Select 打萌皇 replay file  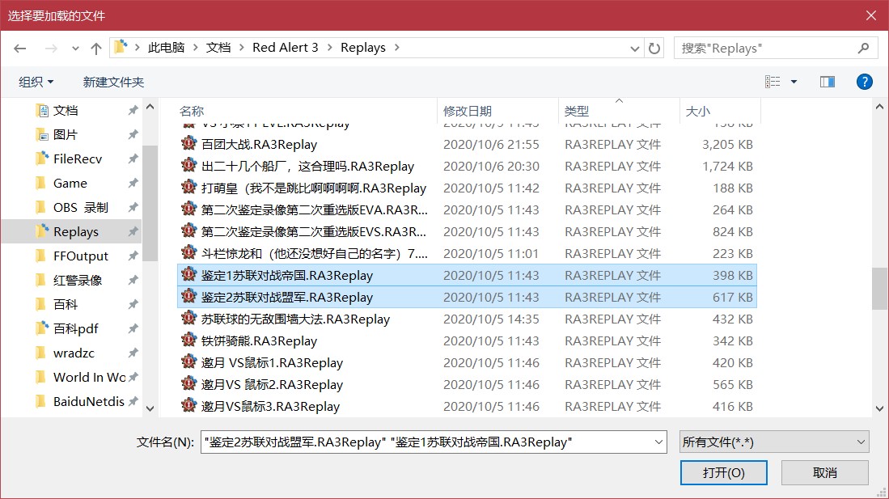[314, 188]
